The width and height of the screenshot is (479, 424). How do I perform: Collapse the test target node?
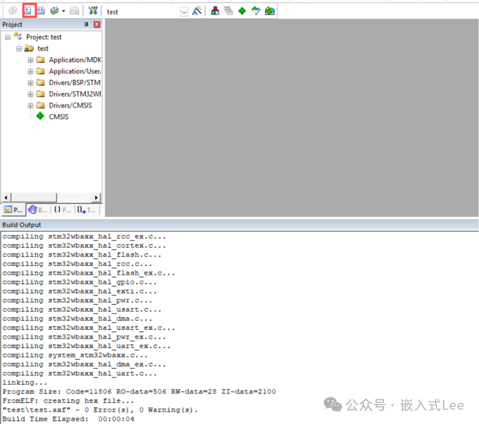point(19,49)
